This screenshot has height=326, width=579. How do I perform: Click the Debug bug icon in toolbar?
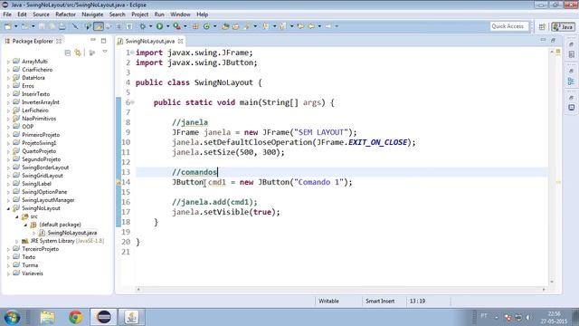(x=143, y=26)
